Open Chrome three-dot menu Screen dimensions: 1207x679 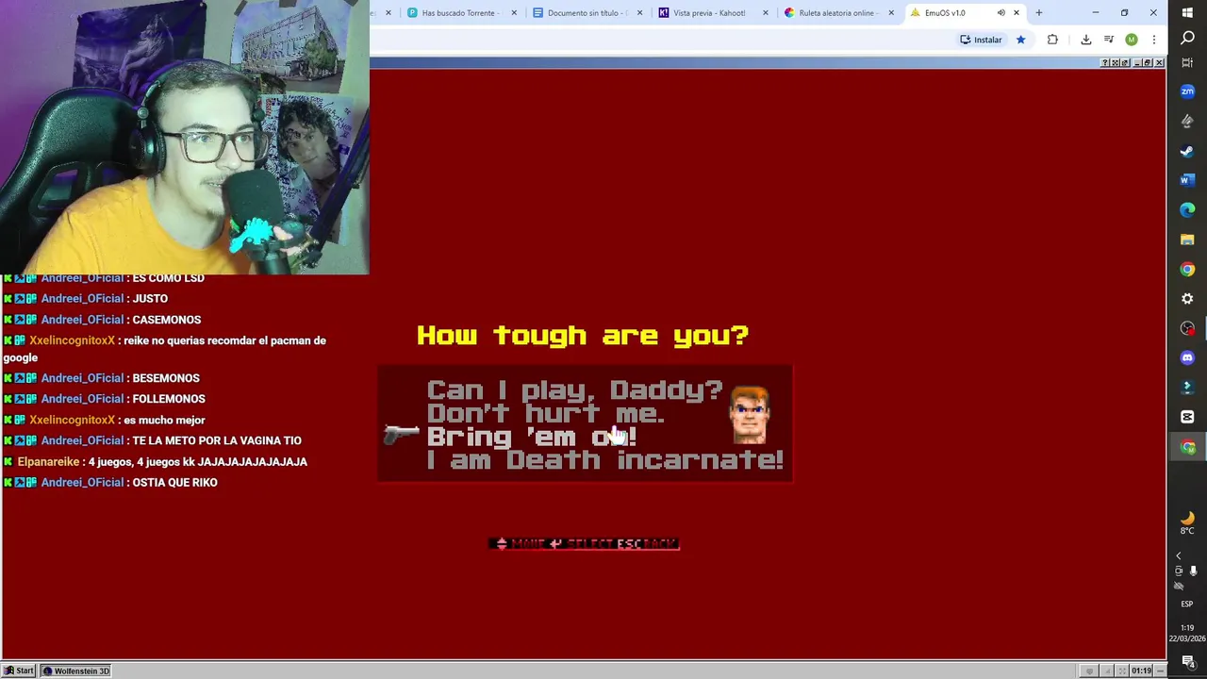click(1153, 40)
